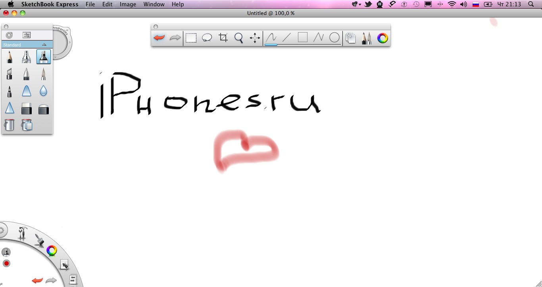The width and height of the screenshot is (542, 287).
Task: Open the Layers editor from the toolbar
Action: coord(350,38)
